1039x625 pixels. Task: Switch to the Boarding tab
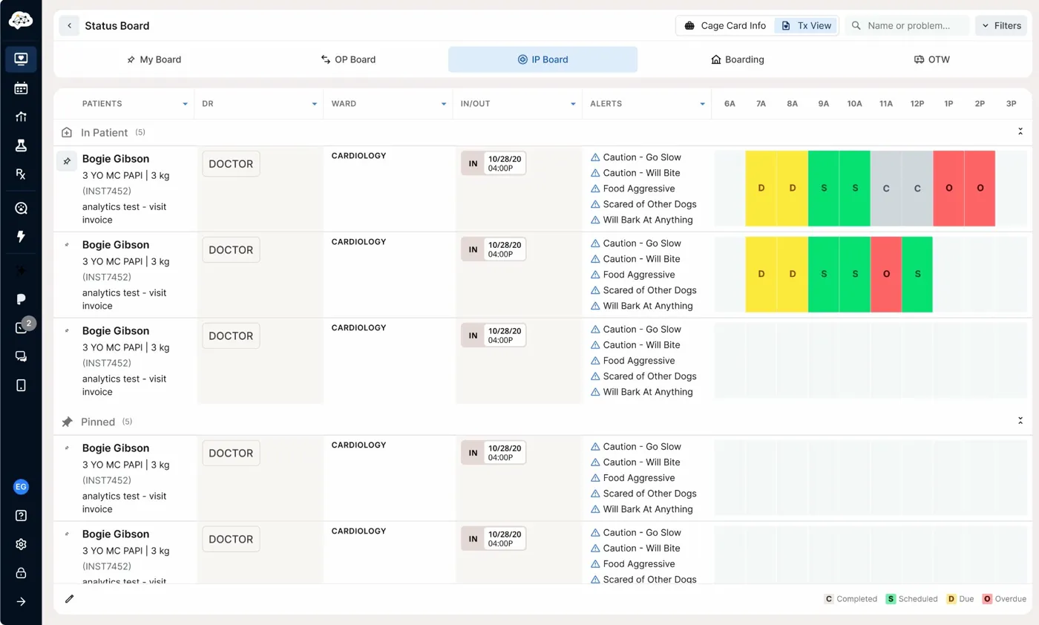[737, 59]
